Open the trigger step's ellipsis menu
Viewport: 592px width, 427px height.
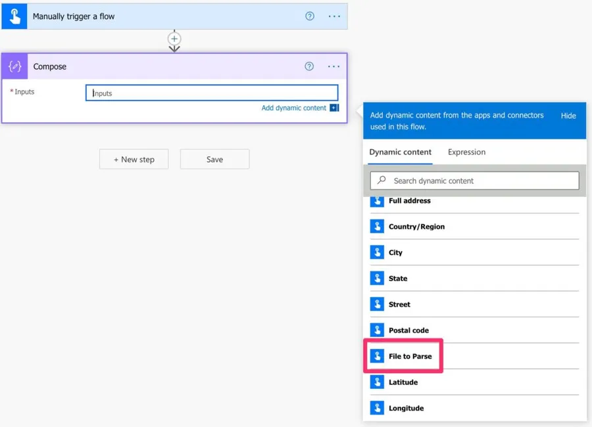[334, 16]
